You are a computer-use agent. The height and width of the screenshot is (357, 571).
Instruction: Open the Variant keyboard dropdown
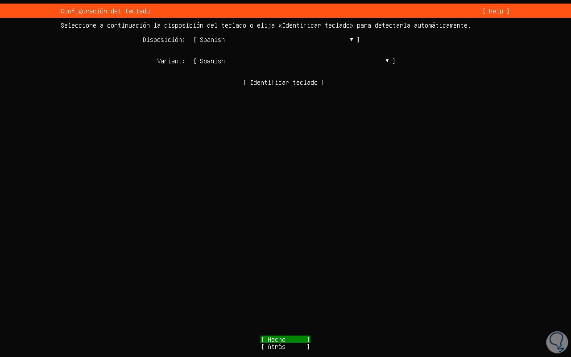tap(294, 61)
